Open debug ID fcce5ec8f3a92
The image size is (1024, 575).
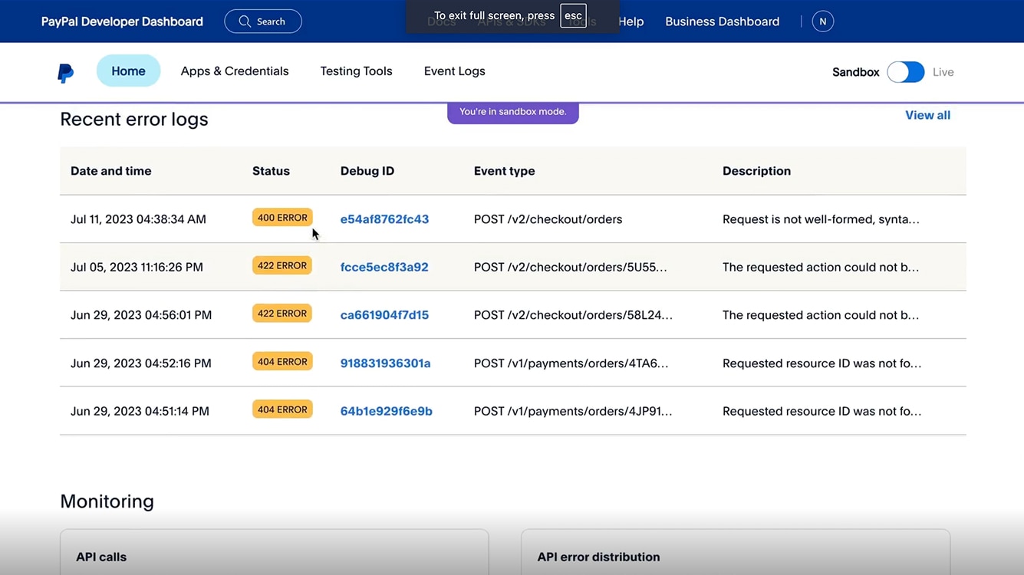click(x=384, y=267)
